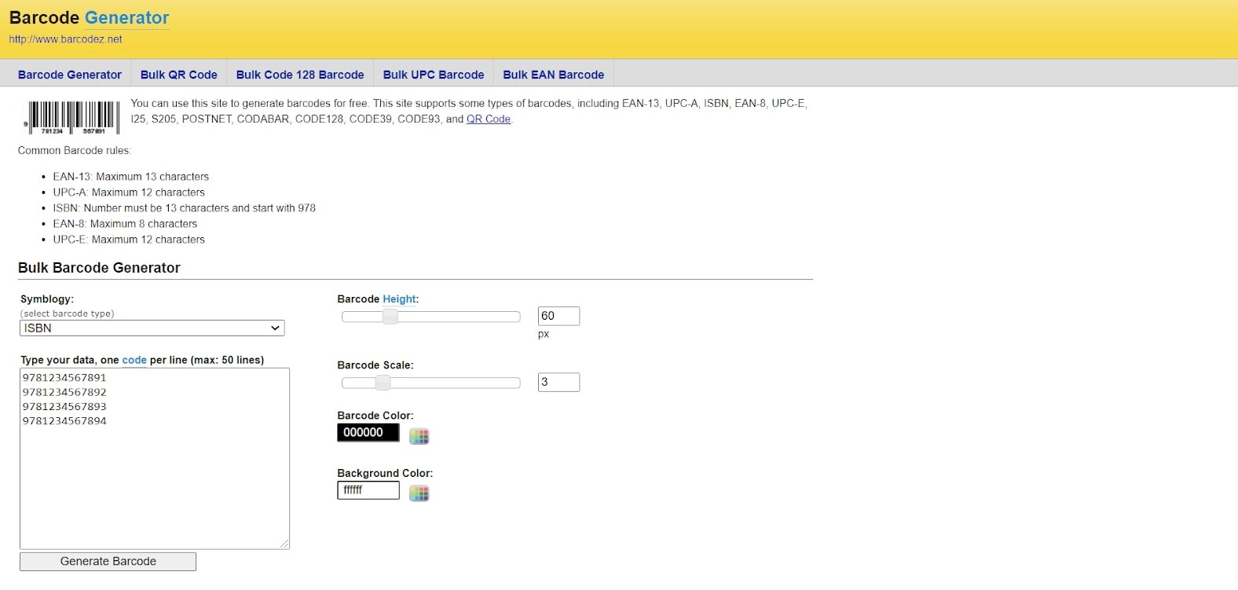Click inside the barcode data textarea
Image resolution: width=1238 pixels, height=590 pixels.
click(154, 471)
